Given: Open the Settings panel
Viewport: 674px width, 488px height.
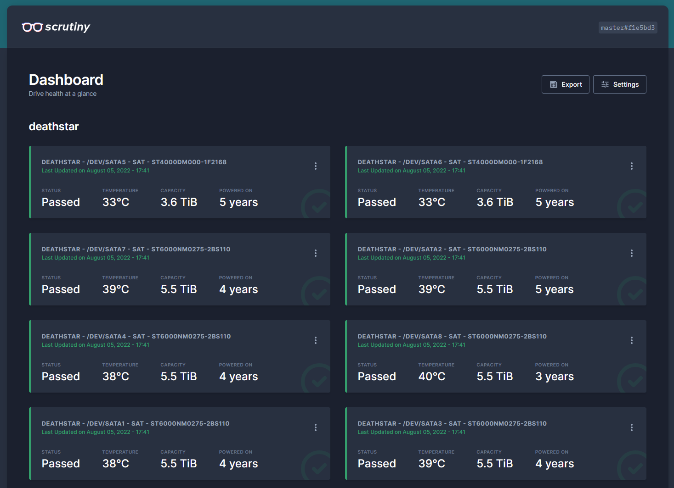Looking at the screenshot, I should [x=620, y=84].
